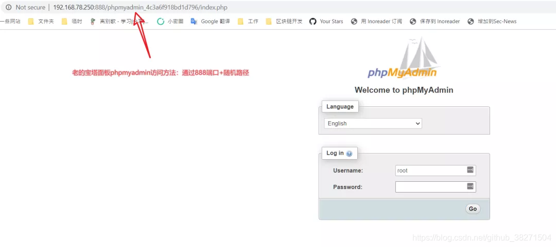Screen dimensions: 556x247
Task: Focus the Username field containing root
Action: [436, 170]
